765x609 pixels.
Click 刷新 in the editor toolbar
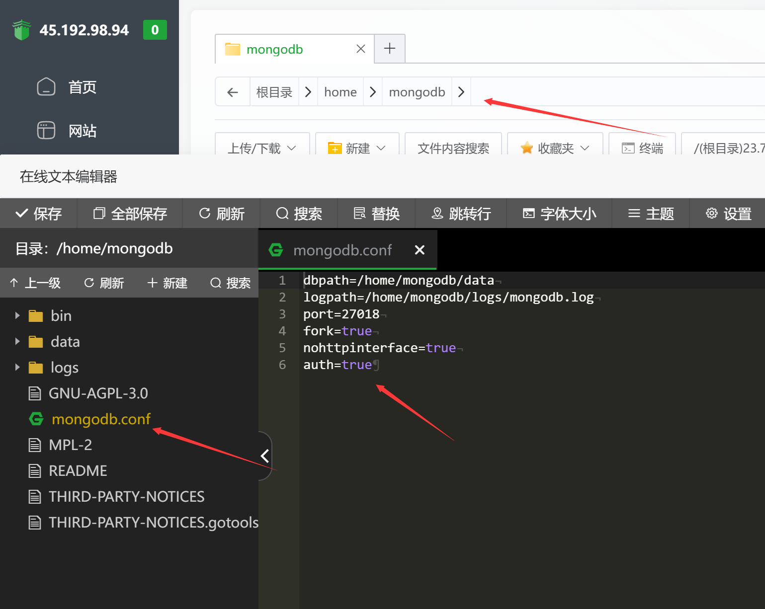(222, 214)
